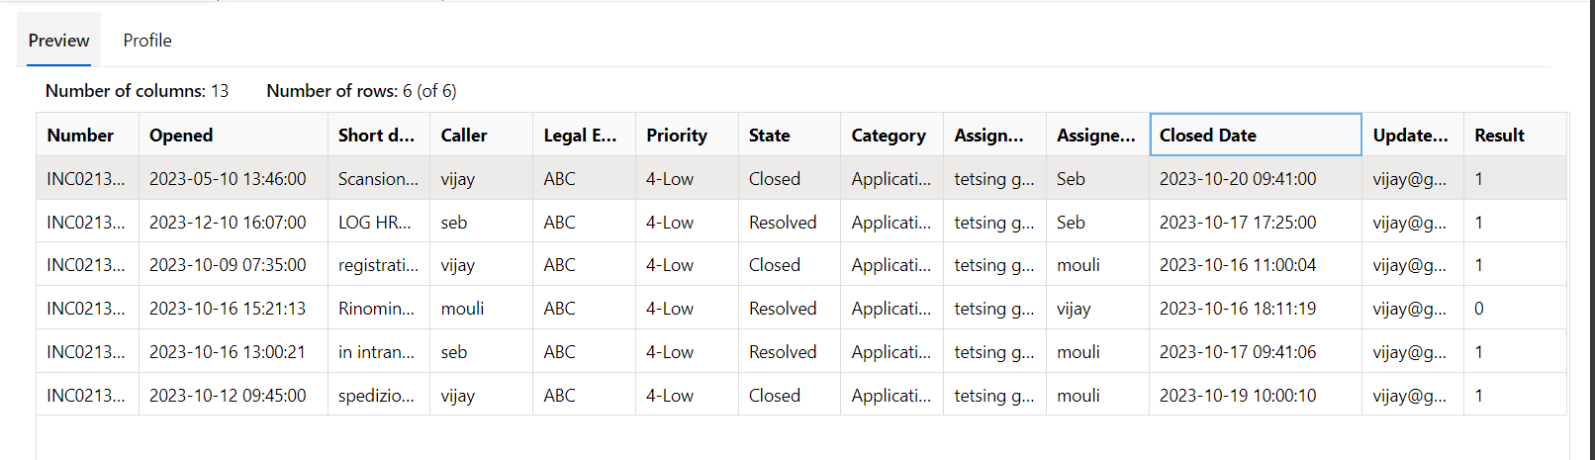Select the Assigne... column header

tap(1098, 135)
